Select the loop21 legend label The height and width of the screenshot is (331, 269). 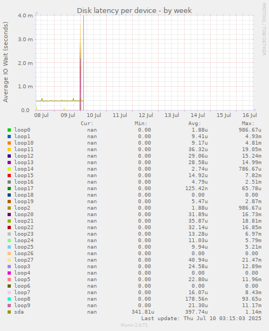click(24, 221)
